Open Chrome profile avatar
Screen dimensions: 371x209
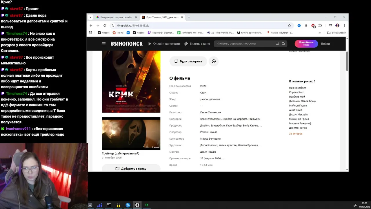pos(337,26)
